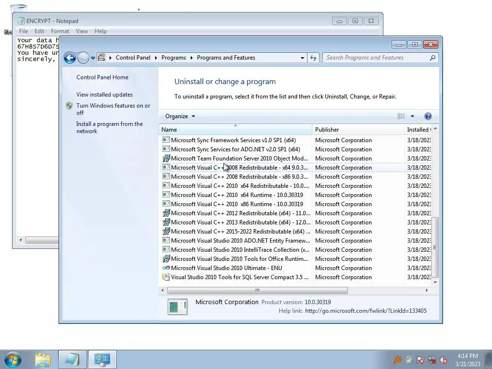Open View installed updates link
Image resolution: width=492 pixels, height=369 pixels.
click(x=104, y=95)
